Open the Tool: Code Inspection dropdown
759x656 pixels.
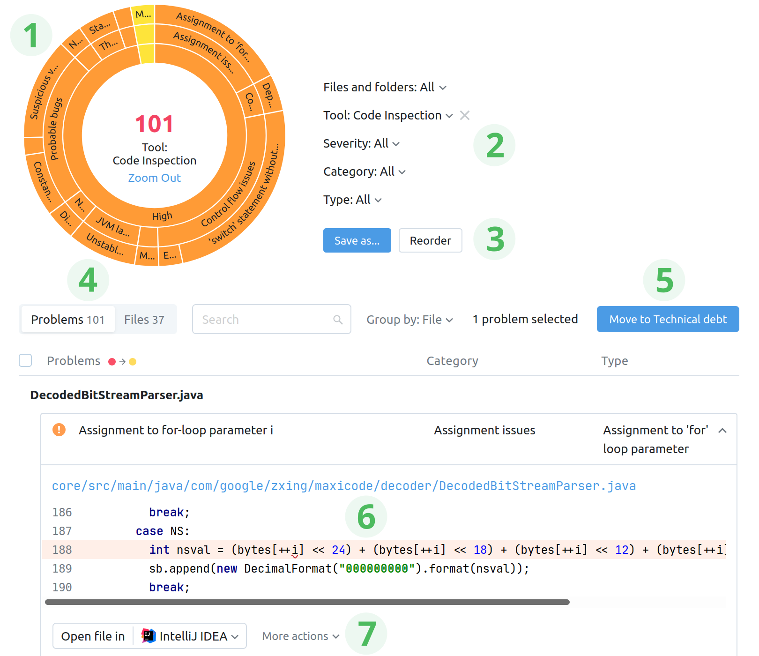[388, 115]
